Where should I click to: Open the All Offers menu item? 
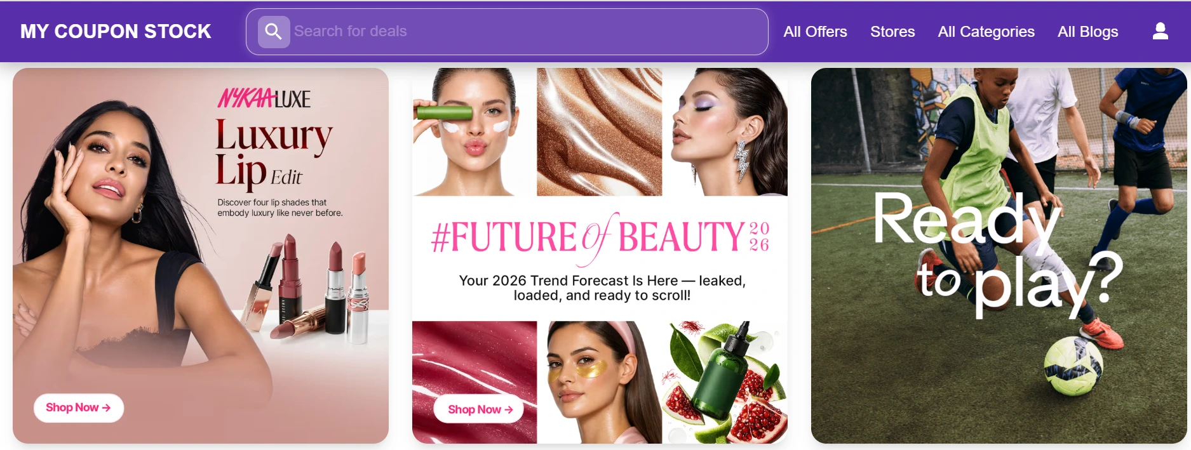[x=815, y=32]
